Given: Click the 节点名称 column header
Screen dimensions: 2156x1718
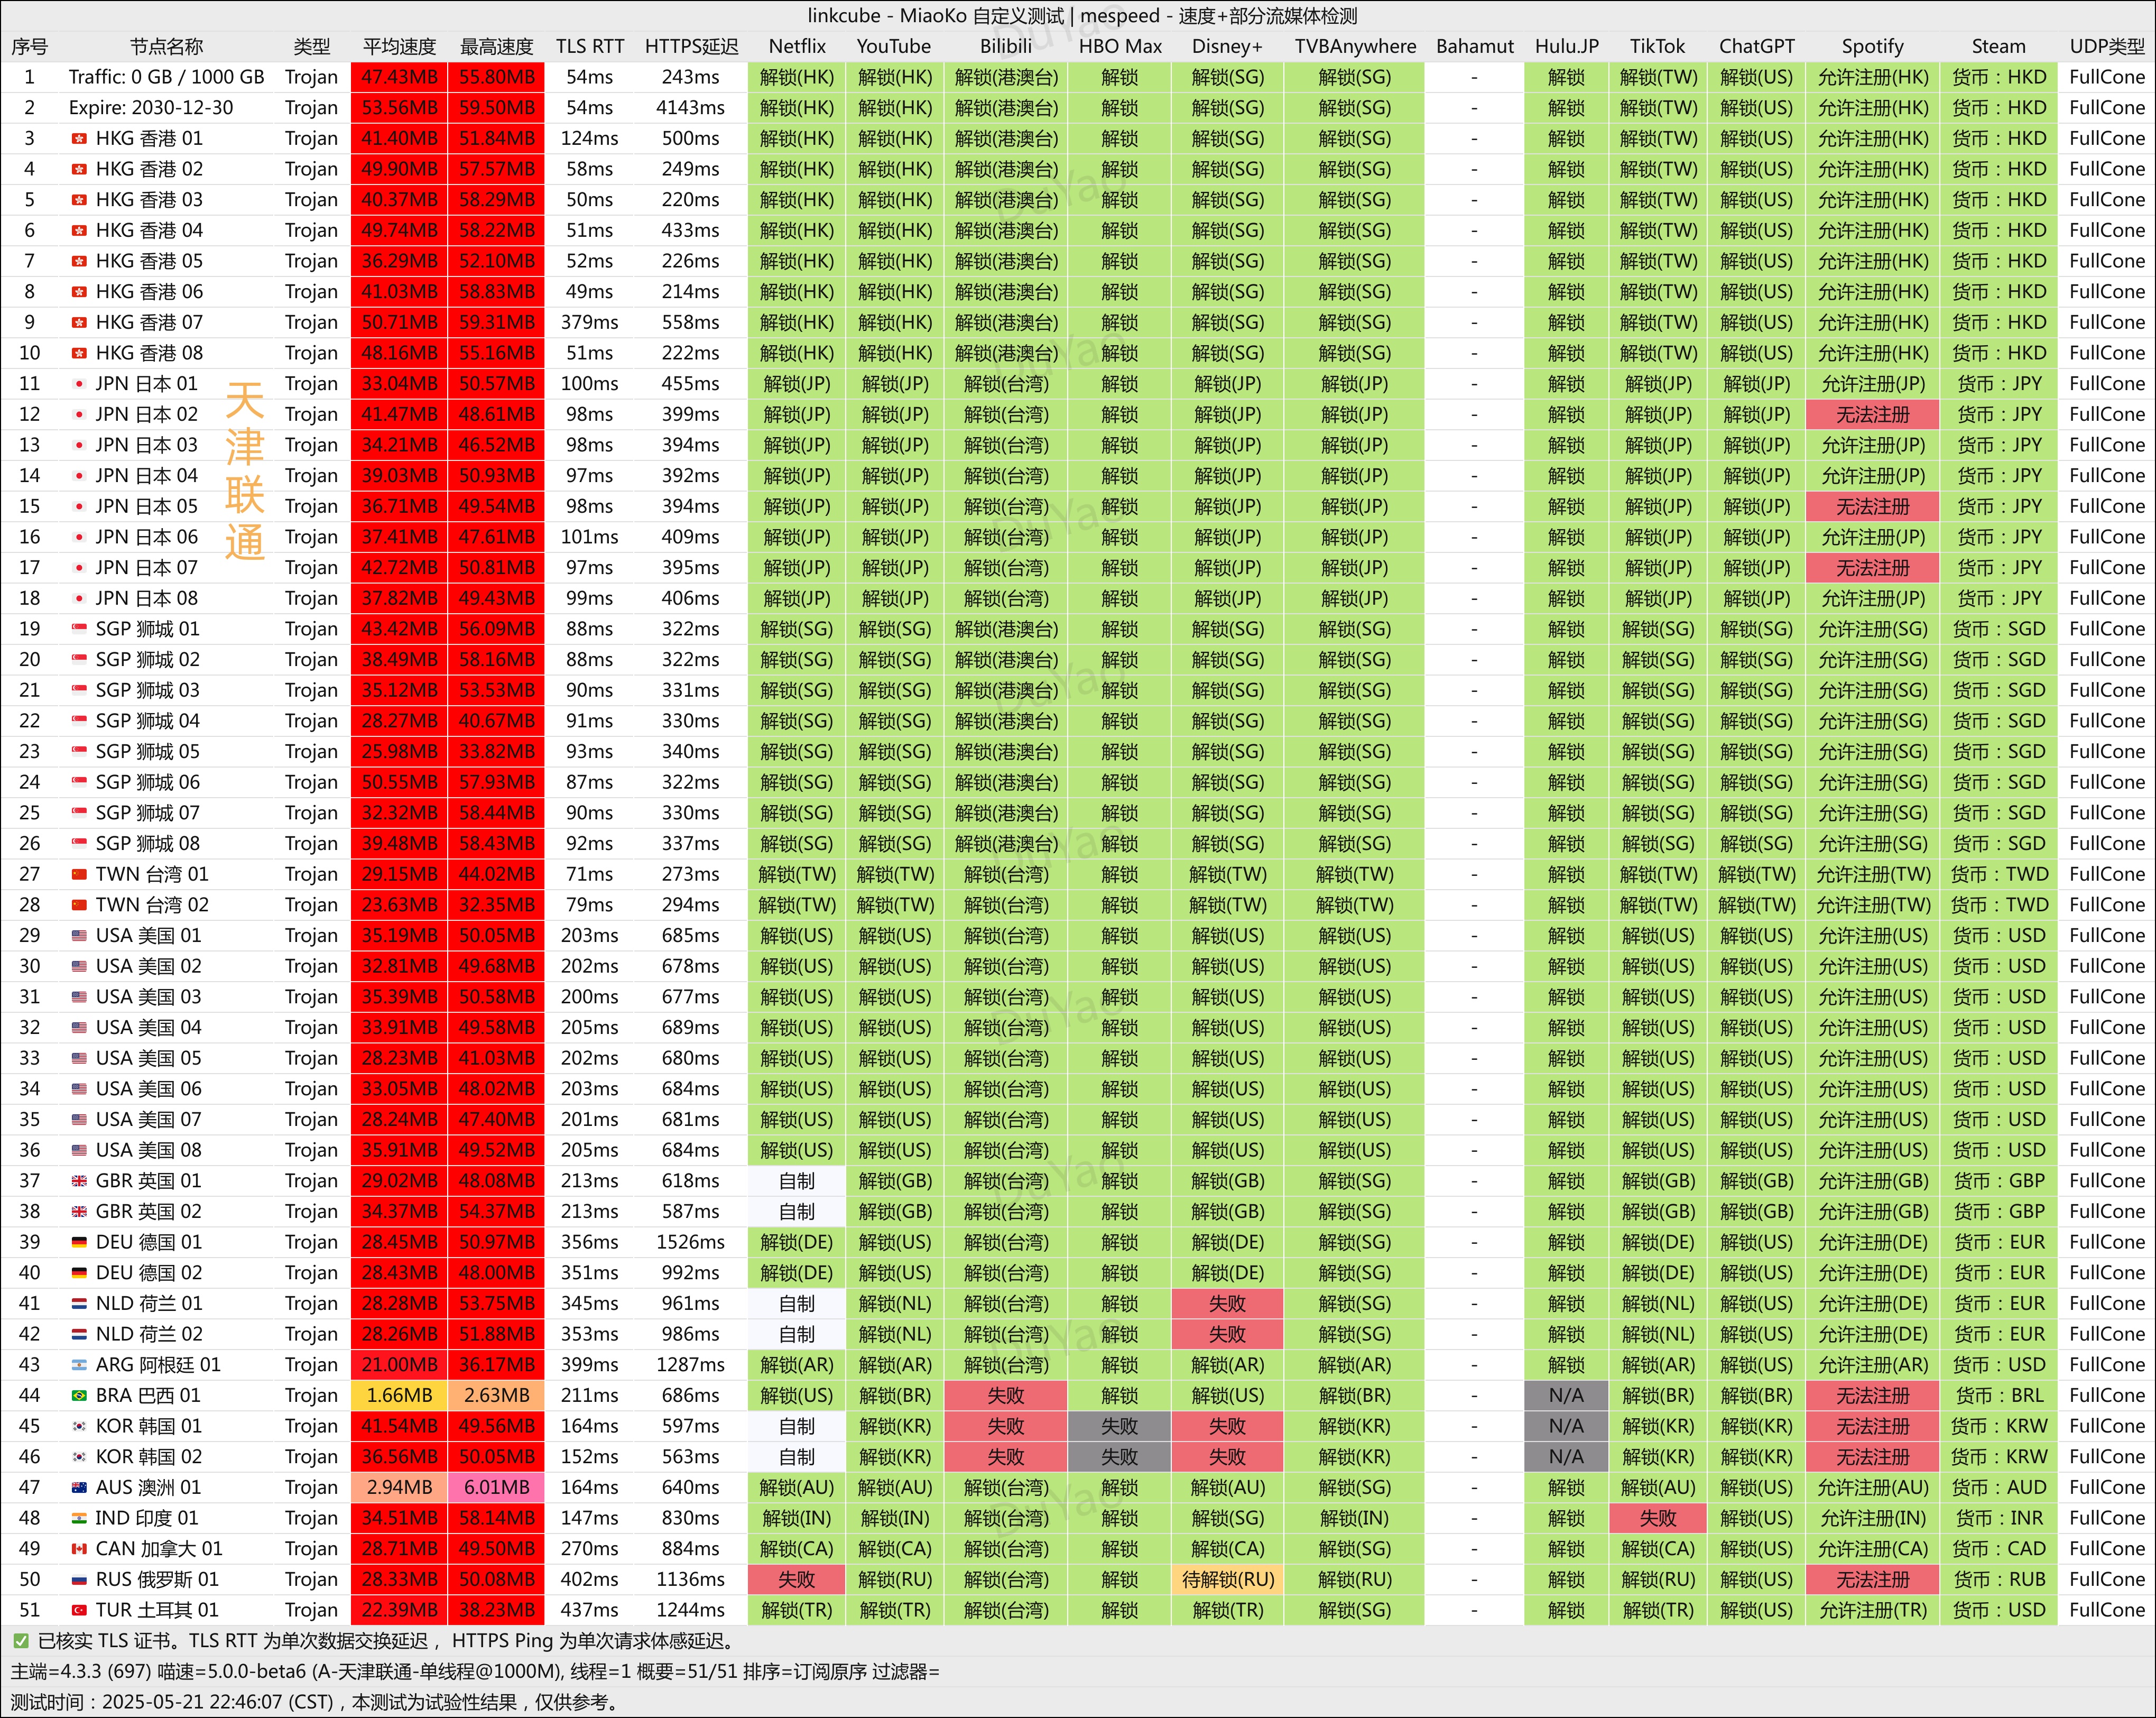Looking at the screenshot, I should 166,47.
